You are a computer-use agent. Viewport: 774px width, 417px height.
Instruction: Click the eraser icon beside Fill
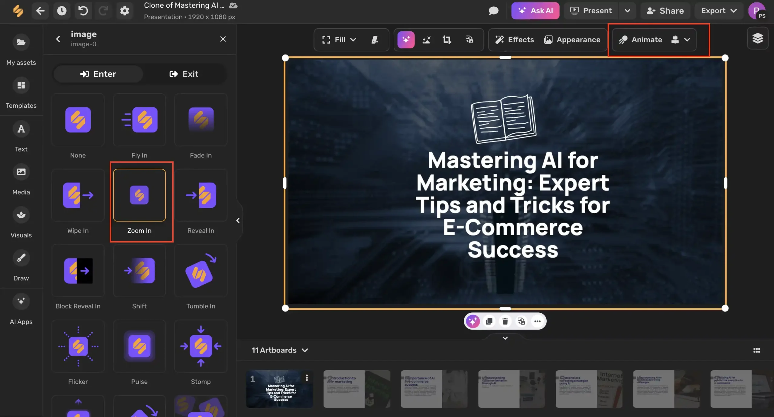pyautogui.click(x=375, y=40)
